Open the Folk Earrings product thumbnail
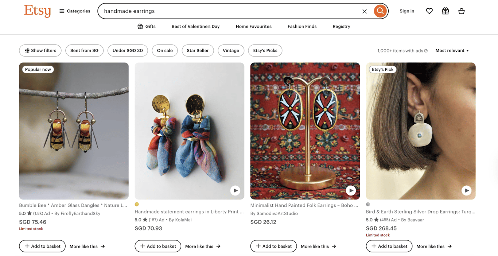The image size is (498, 256). click(x=305, y=131)
